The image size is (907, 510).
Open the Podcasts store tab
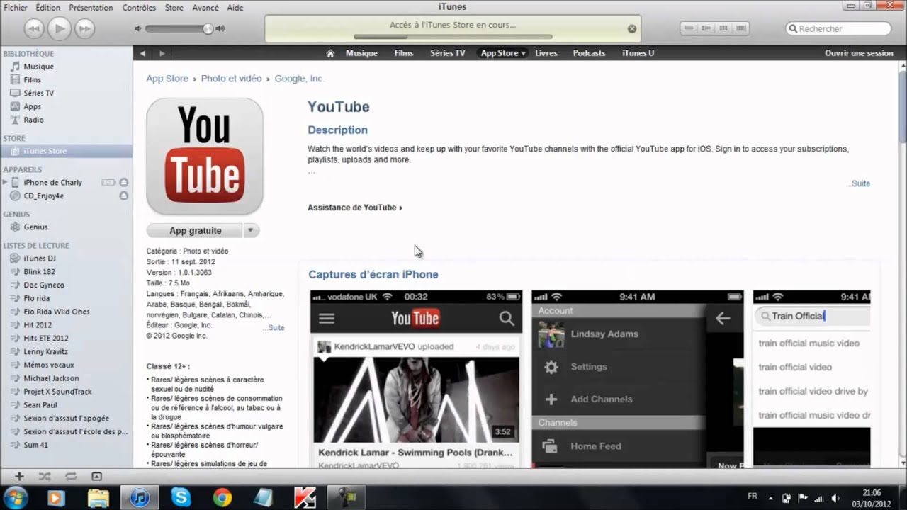589,53
